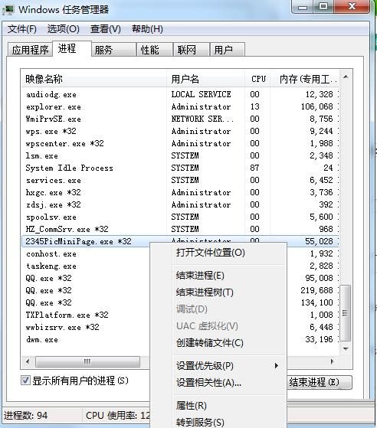
Task: Toggle 显示所有用户的进程 checkbox
Action: click(25, 380)
